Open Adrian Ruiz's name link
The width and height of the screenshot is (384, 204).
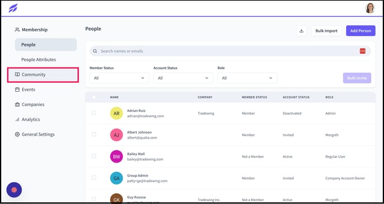pyautogui.click(x=136, y=111)
